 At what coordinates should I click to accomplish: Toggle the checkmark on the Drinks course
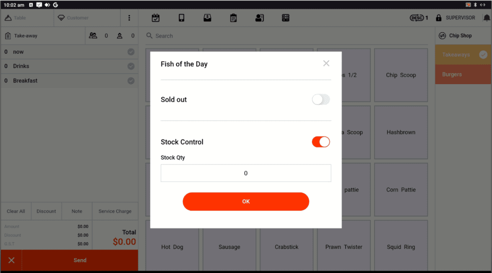point(131,66)
